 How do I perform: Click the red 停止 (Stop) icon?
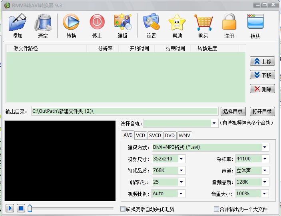tap(97, 22)
